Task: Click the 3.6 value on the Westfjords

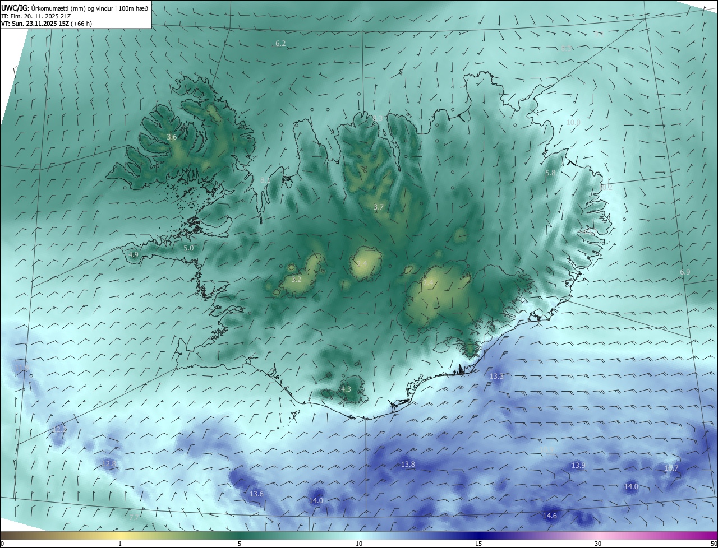Action: coord(172,137)
